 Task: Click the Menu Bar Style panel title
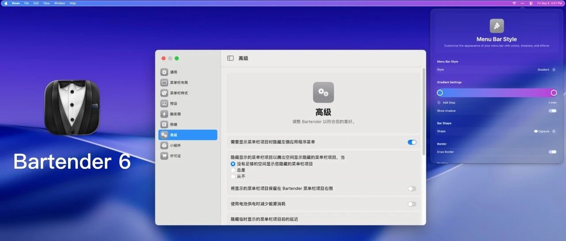(497, 39)
